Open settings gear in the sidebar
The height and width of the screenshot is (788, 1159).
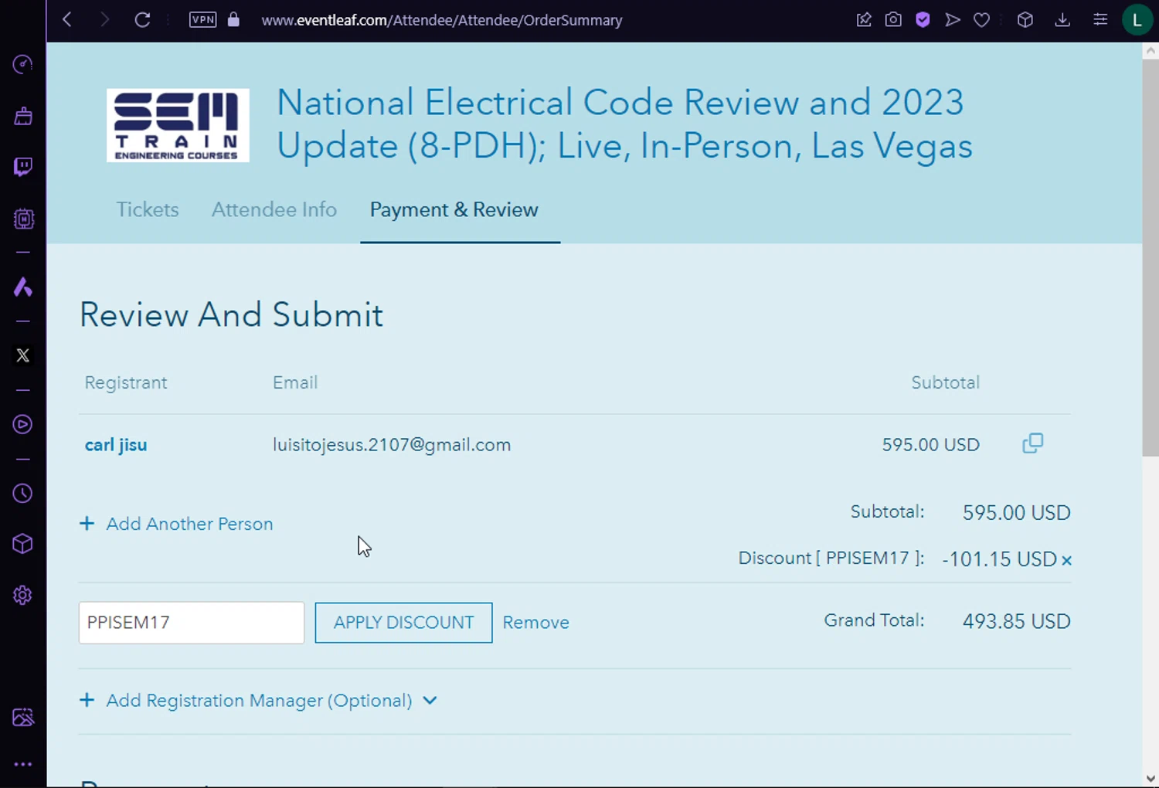[x=22, y=596]
